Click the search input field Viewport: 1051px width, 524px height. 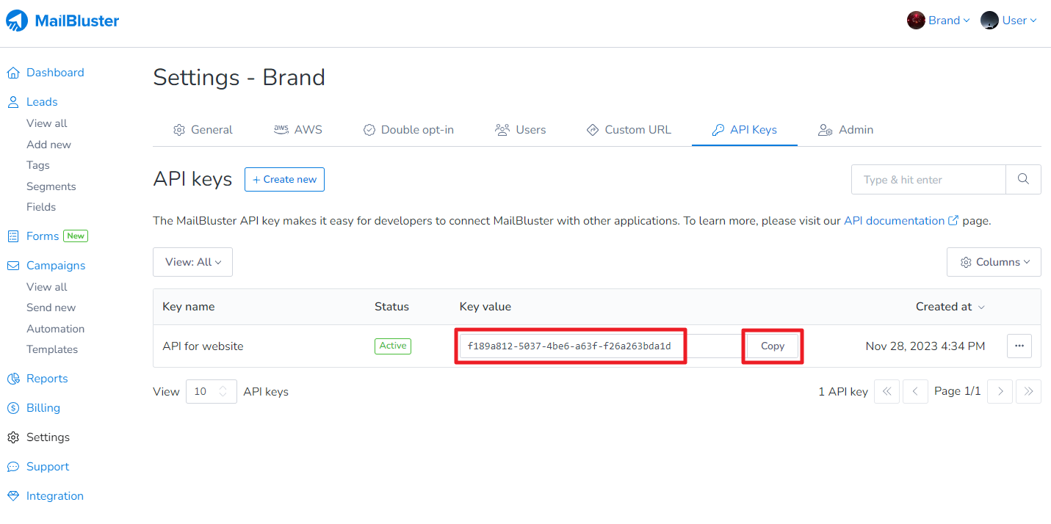[x=928, y=179]
